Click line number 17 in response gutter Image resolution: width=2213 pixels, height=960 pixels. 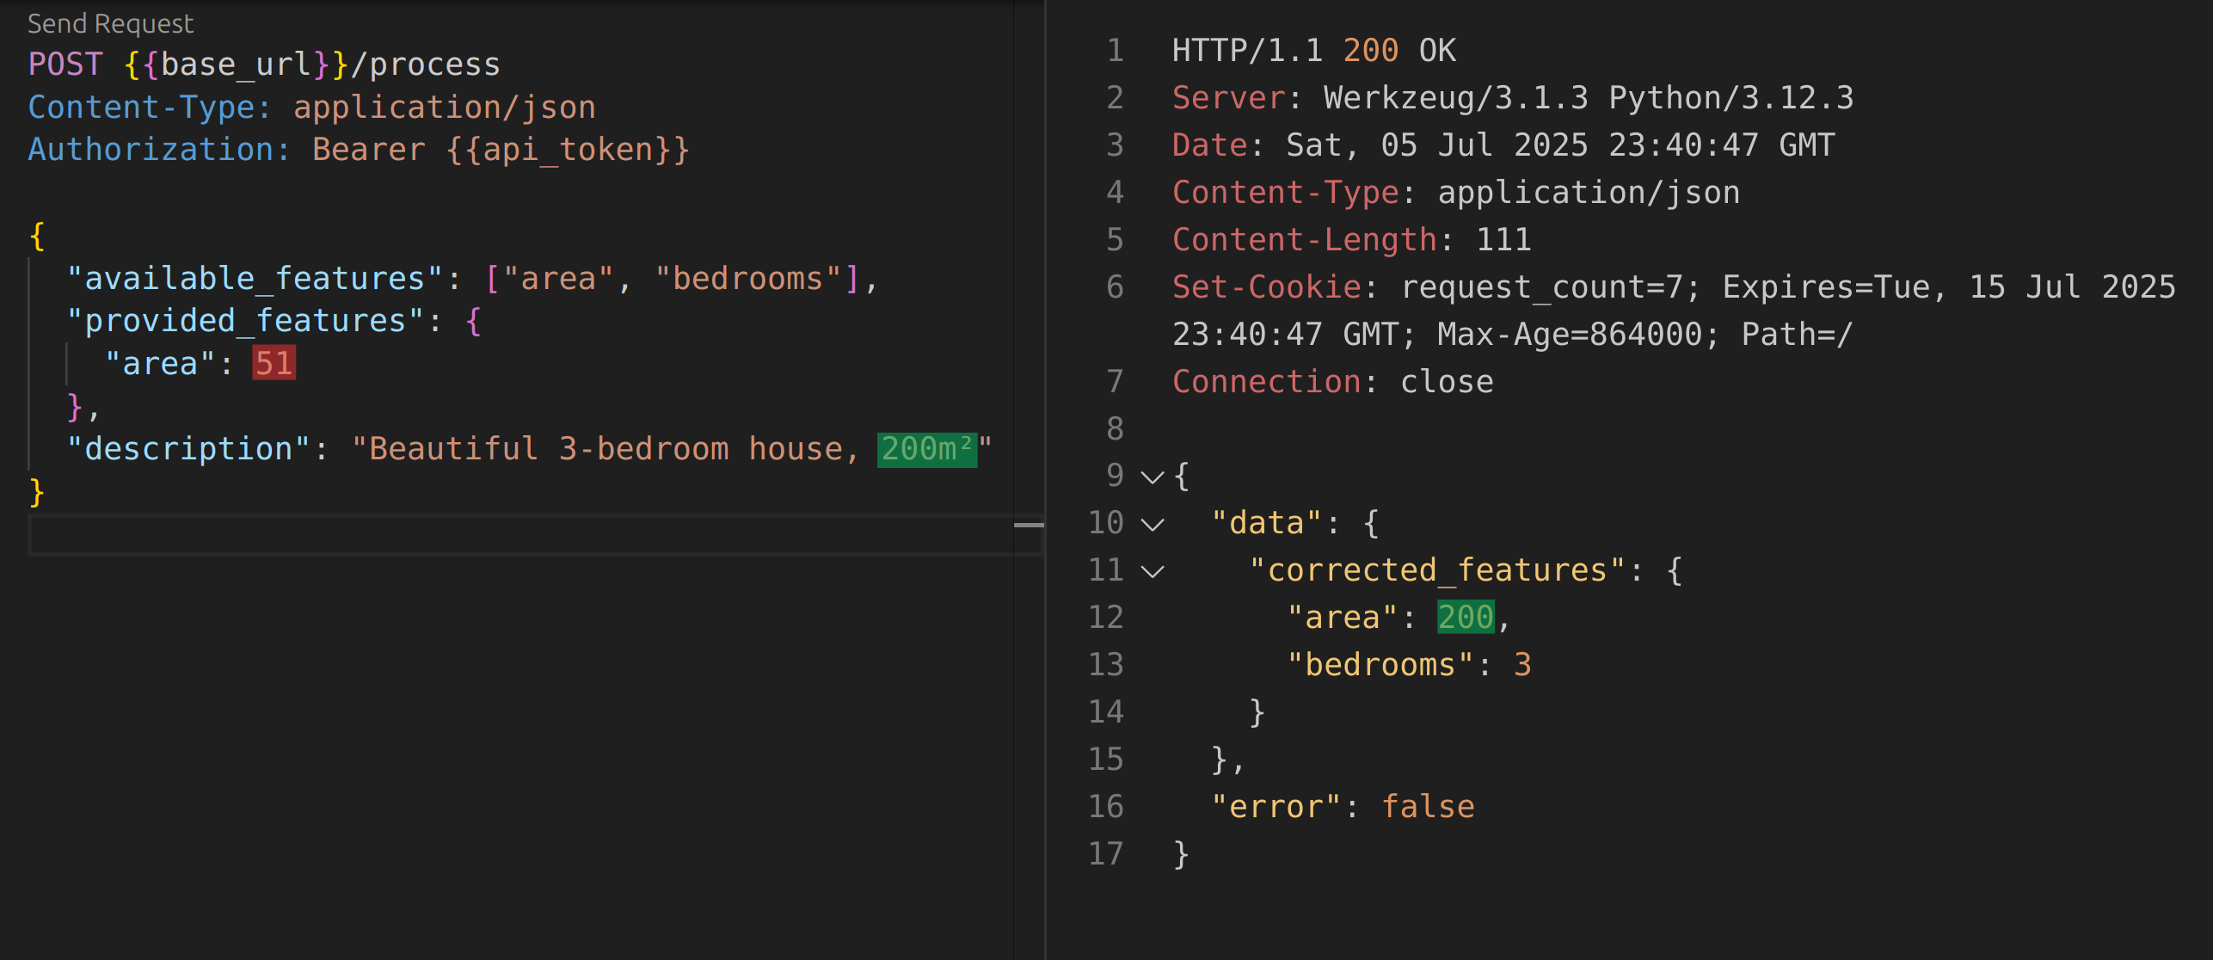point(1106,854)
